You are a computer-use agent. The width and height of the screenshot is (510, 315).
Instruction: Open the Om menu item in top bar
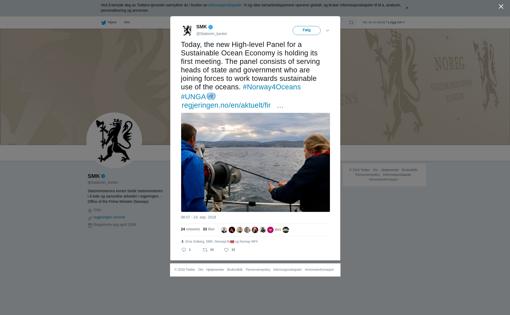(x=127, y=22)
